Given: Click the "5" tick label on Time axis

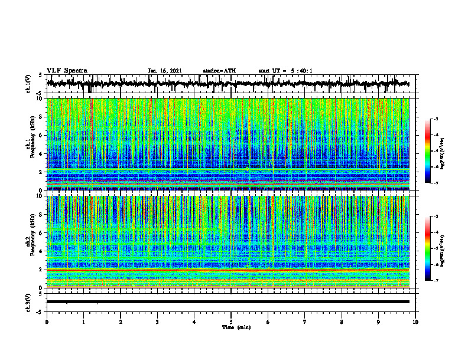Looking at the screenshot, I should [231, 322].
